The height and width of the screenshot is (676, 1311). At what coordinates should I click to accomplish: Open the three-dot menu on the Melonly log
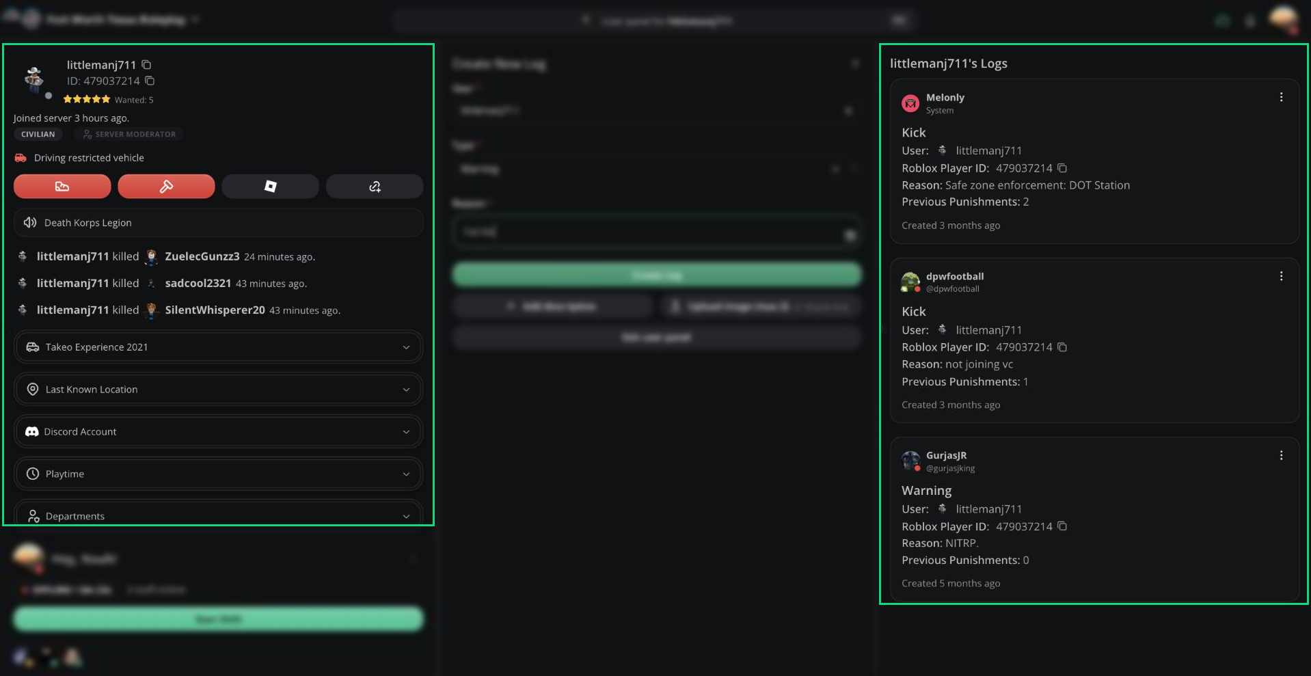1281,97
